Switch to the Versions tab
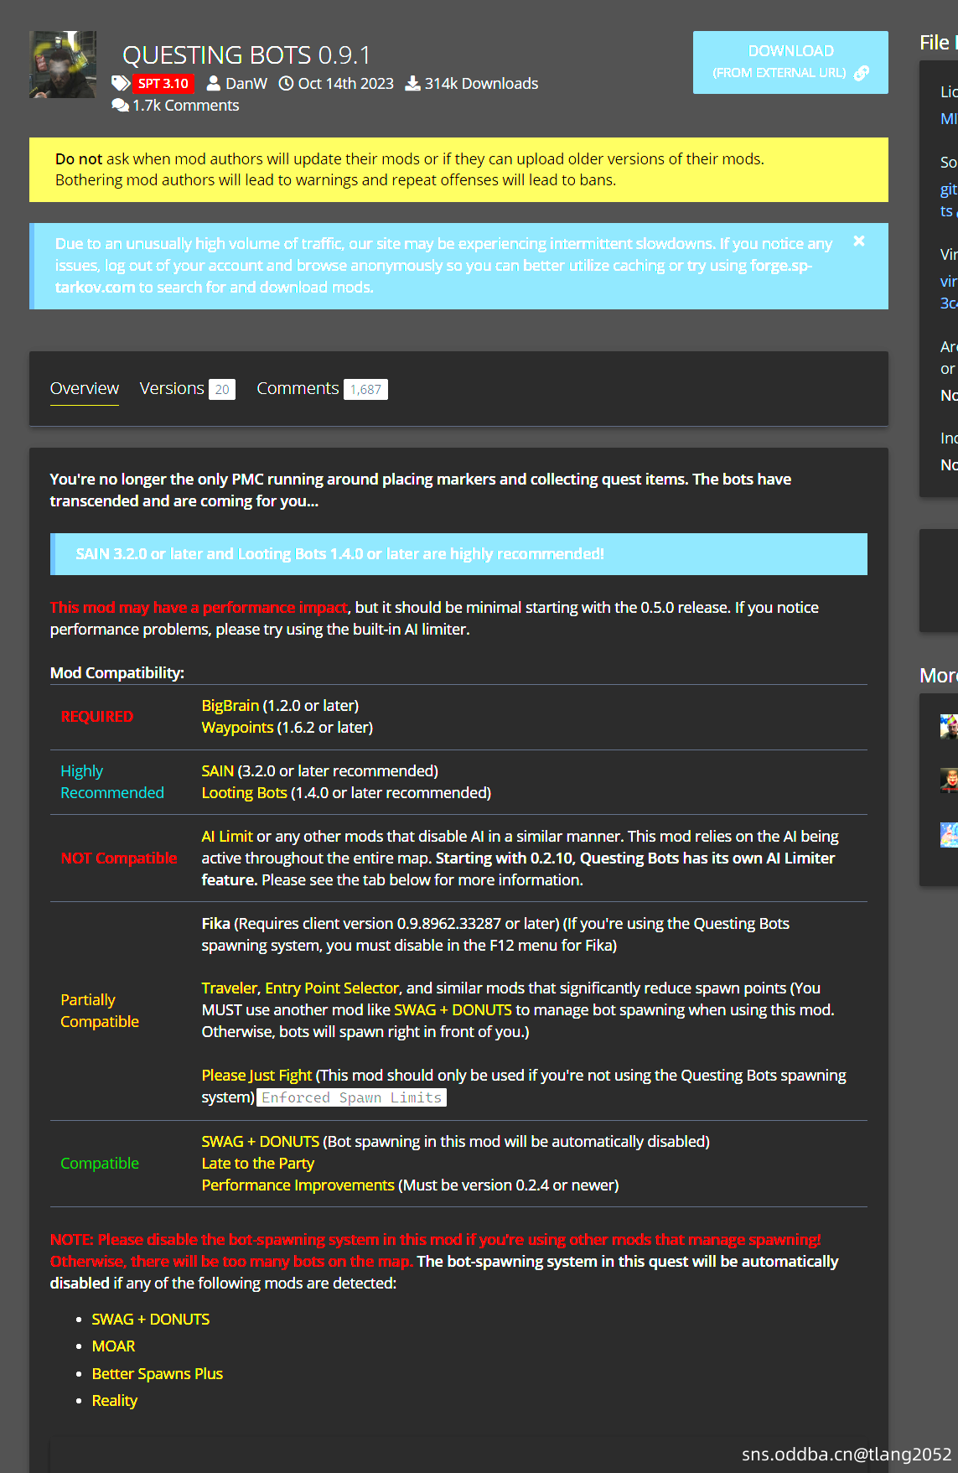Image resolution: width=958 pixels, height=1473 pixels. 187,388
